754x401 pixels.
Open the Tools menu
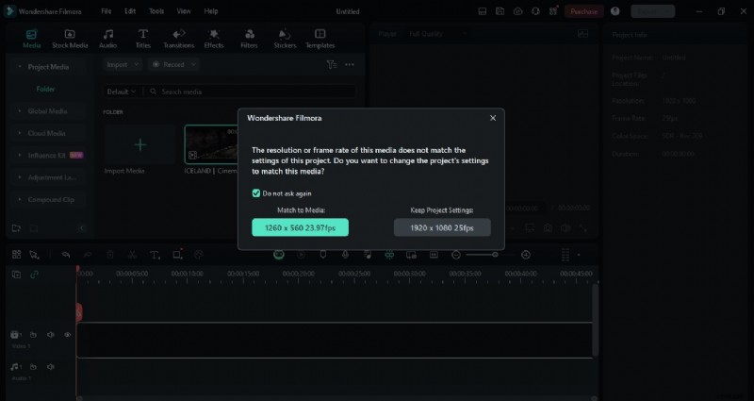156,11
